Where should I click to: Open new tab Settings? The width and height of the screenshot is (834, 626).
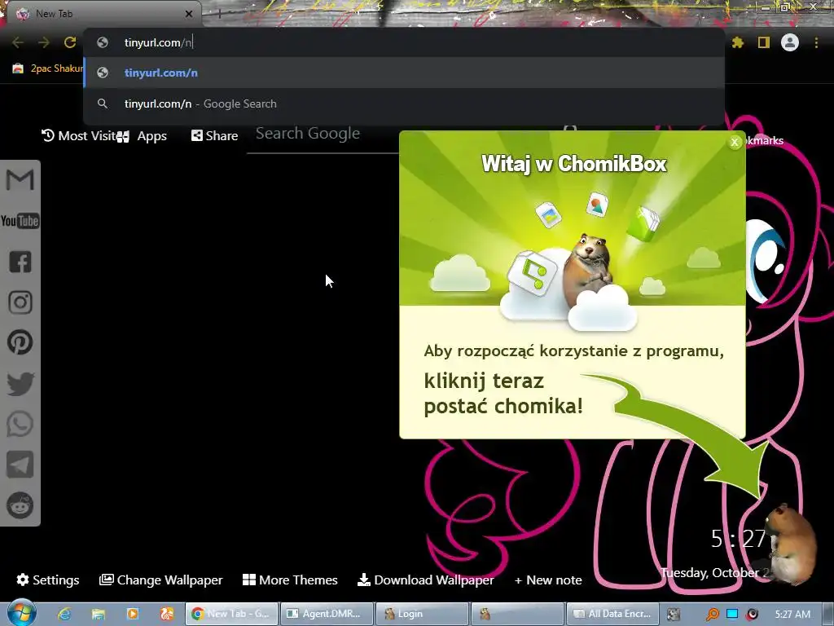click(x=48, y=580)
